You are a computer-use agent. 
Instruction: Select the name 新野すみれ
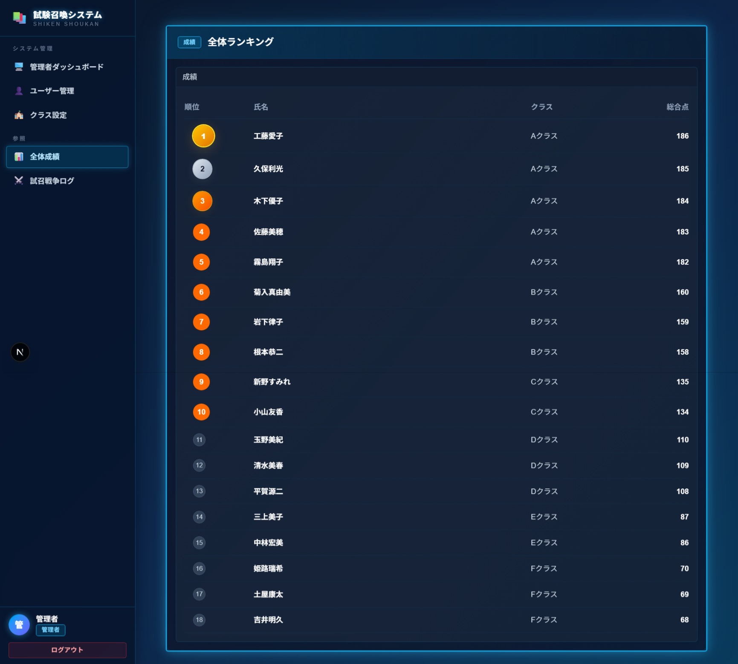coord(272,382)
